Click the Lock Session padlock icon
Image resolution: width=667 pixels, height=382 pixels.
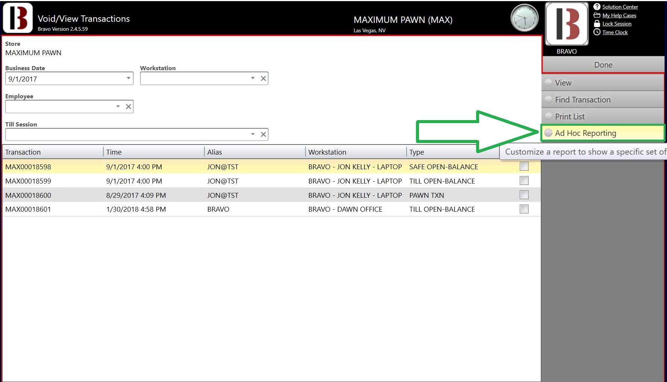(597, 24)
